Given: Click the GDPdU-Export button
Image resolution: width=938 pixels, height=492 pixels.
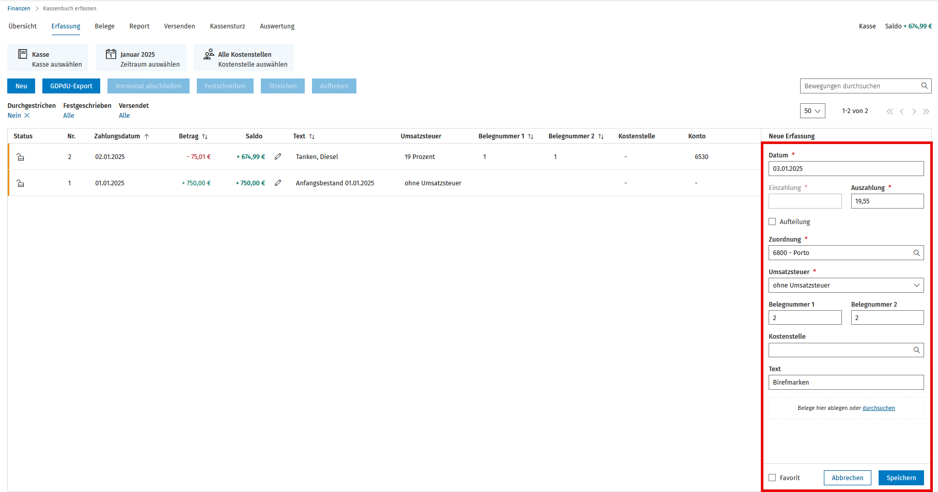Looking at the screenshot, I should 71,86.
